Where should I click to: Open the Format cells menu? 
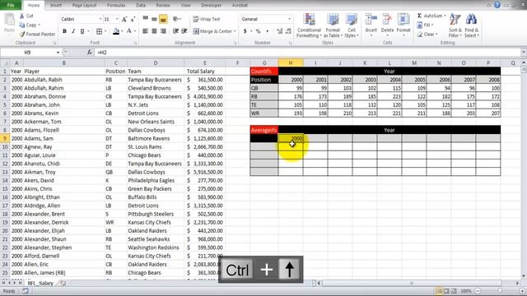(x=403, y=24)
